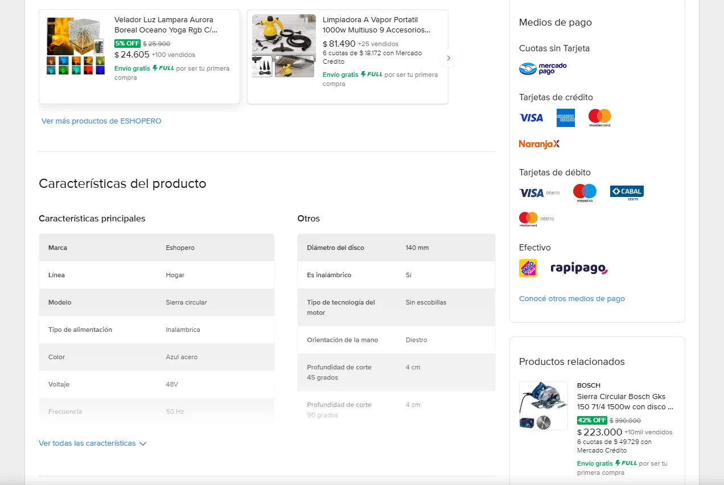This screenshot has height=485, width=724.
Task: Click the Rapipago logo
Action: (579, 268)
